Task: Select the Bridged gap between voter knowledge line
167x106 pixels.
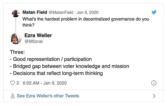Action: tap(69, 66)
